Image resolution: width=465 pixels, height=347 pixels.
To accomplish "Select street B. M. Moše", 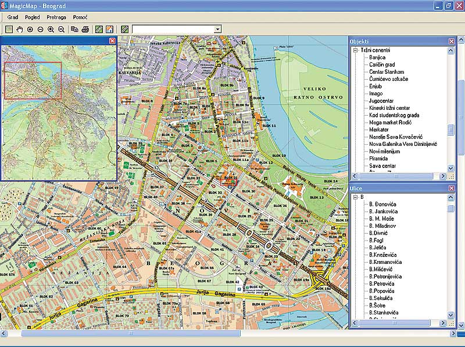I will pyautogui.click(x=381, y=219).
